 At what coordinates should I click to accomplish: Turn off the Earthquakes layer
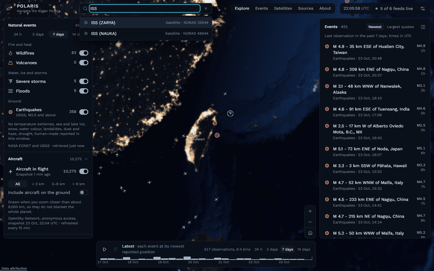pyautogui.click(x=84, y=112)
